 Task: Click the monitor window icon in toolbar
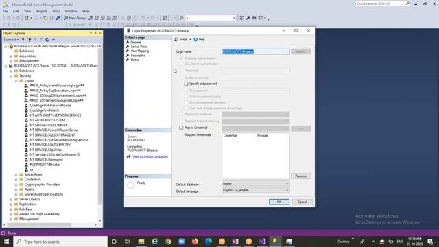tap(241, 18)
